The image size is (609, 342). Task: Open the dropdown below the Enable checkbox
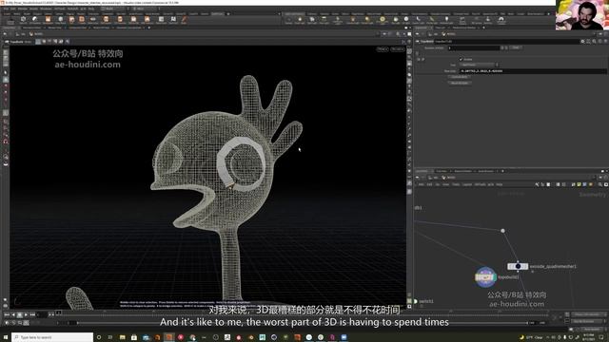[x=480, y=65]
